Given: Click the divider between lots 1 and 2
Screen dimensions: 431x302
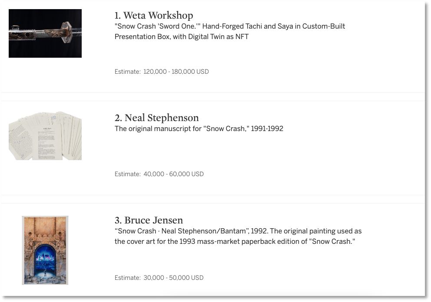Looking at the screenshot, I should pyautogui.click(x=213, y=97).
